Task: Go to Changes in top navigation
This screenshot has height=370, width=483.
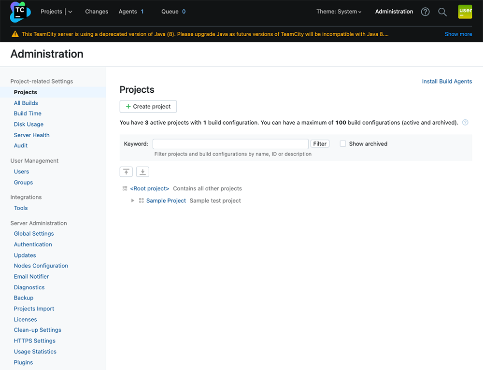Action: point(97,12)
